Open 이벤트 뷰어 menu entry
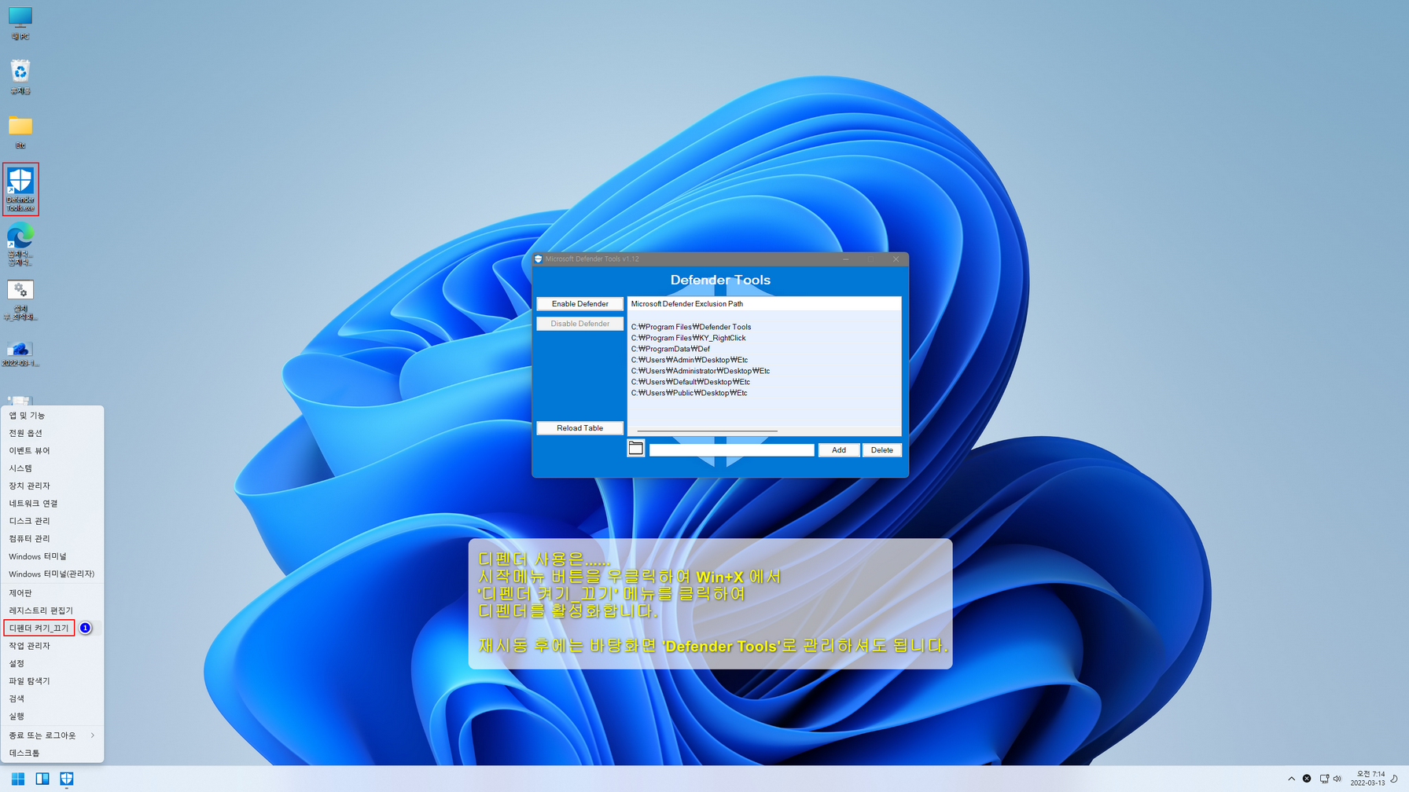The width and height of the screenshot is (1409, 792). (x=52, y=450)
